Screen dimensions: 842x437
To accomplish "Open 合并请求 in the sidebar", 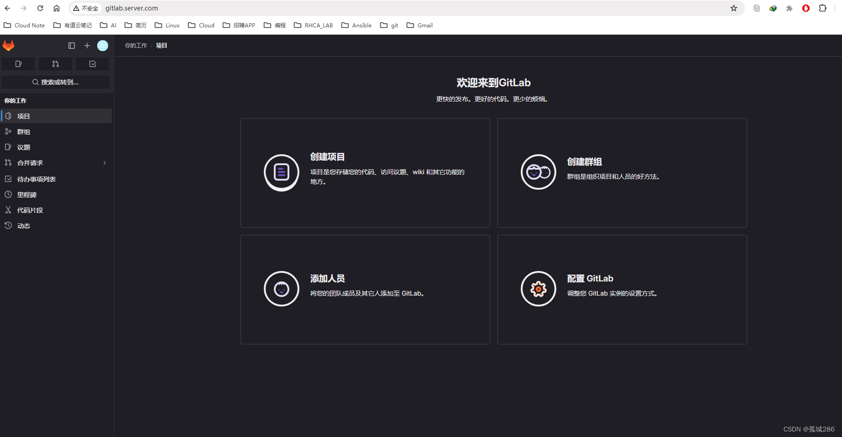I will [56, 162].
